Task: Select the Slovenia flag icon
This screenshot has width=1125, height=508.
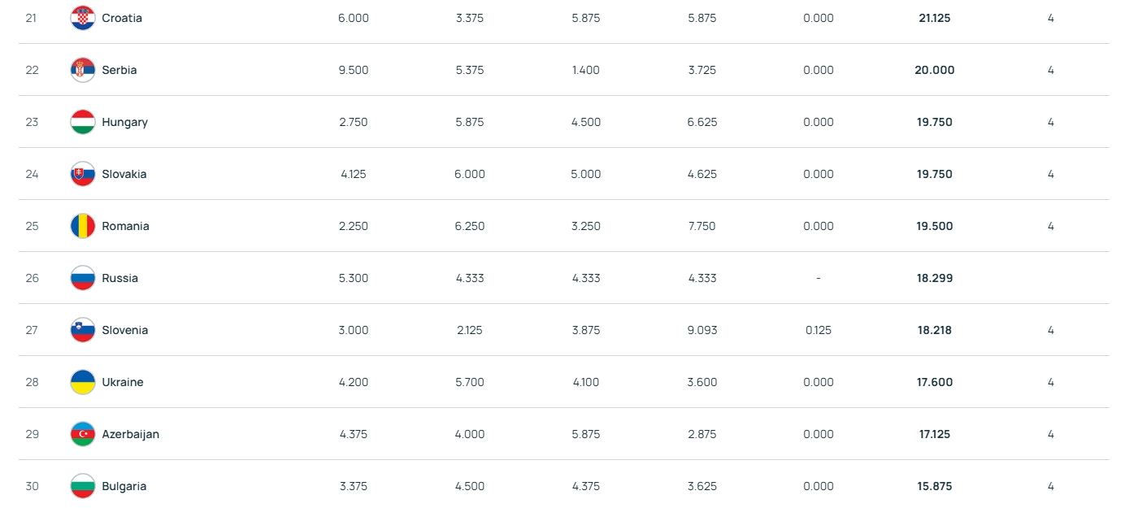Action: coord(83,330)
